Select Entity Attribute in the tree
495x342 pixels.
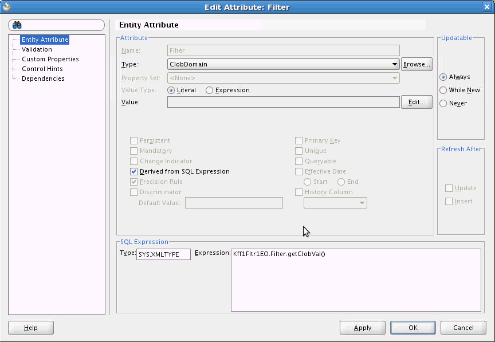[x=45, y=40]
